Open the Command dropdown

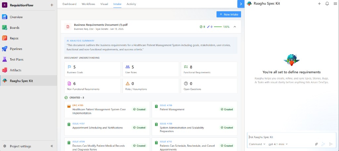tap(257, 144)
